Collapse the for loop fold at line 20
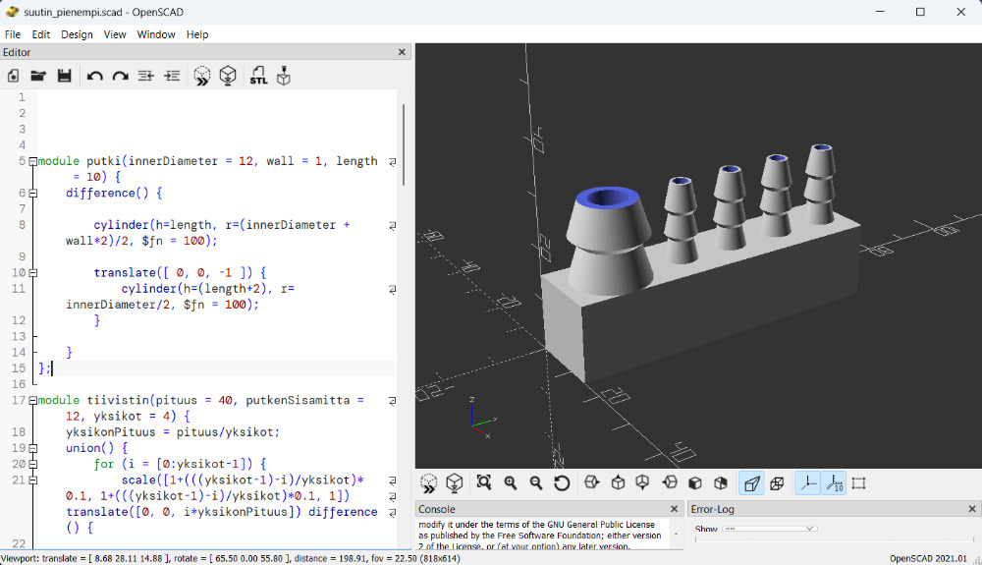982x565 pixels. 32,464
